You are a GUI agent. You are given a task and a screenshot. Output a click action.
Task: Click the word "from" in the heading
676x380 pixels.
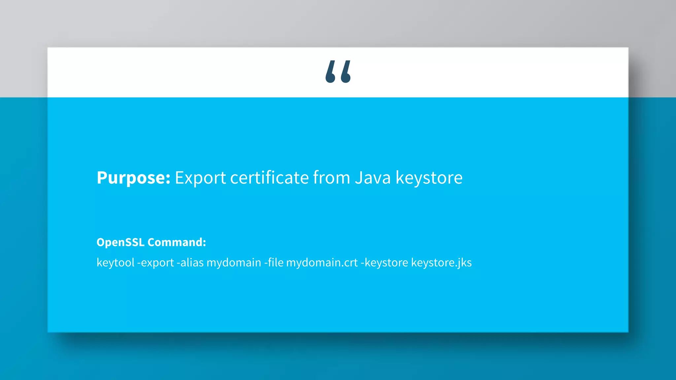pyautogui.click(x=331, y=178)
